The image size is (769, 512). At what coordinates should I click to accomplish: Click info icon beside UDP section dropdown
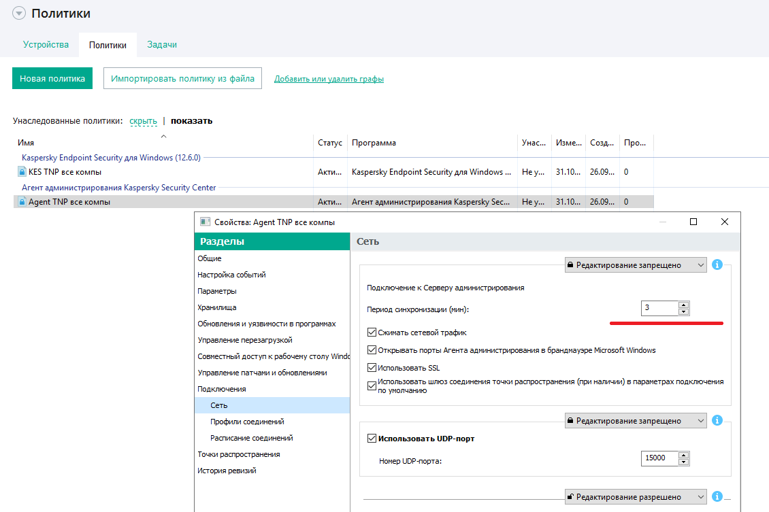pyautogui.click(x=717, y=421)
